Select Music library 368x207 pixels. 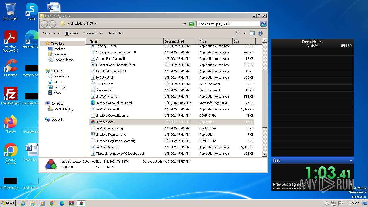(57, 82)
